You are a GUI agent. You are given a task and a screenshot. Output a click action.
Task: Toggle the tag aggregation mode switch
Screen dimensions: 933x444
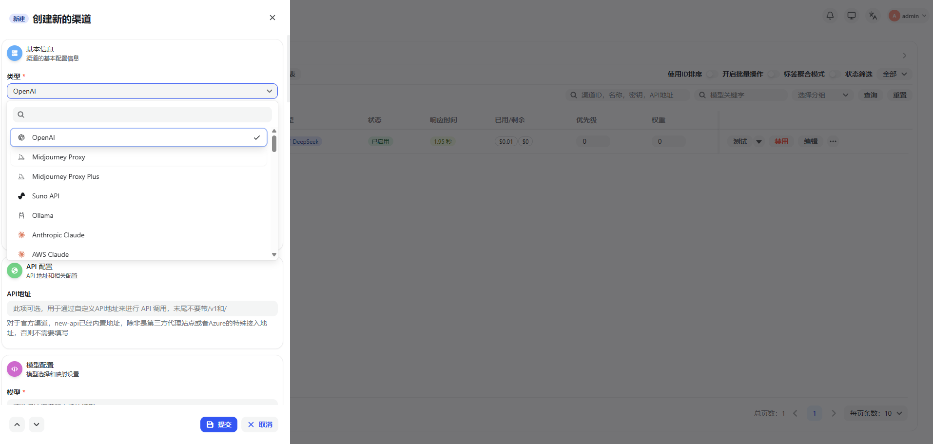[834, 74]
